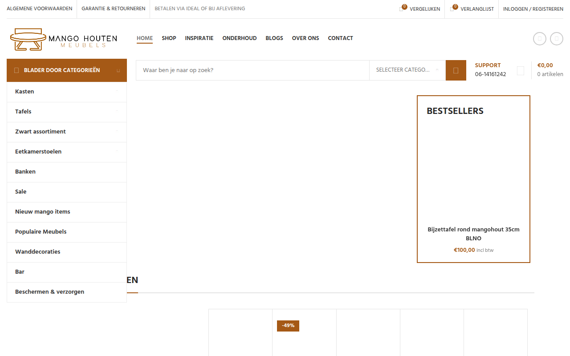This screenshot has width=570, height=356.
Task: Click the 0 artikelen cart text
Action: click(x=550, y=74)
